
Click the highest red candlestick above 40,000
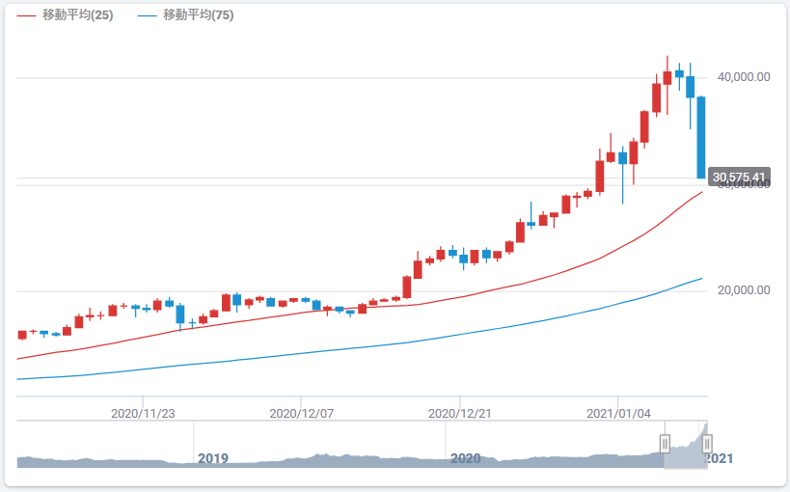[x=667, y=78]
